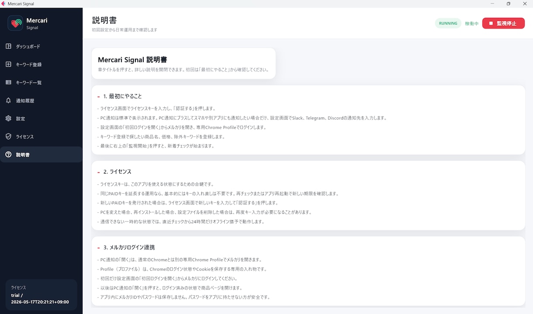Click the notification history bell icon

click(x=8, y=100)
